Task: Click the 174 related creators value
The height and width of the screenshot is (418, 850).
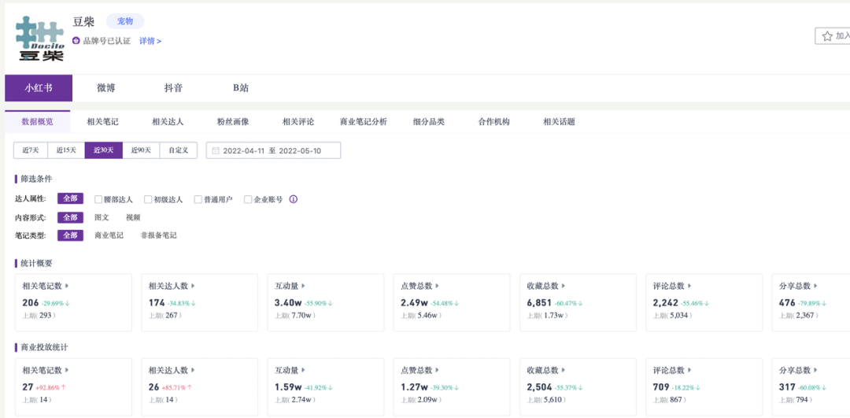Action: pyautogui.click(x=157, y=302)
